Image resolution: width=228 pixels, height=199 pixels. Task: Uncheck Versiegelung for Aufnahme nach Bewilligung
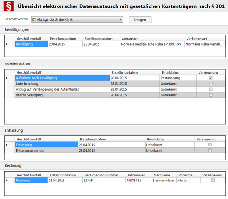pyautogui.click(x=211, y=78)
